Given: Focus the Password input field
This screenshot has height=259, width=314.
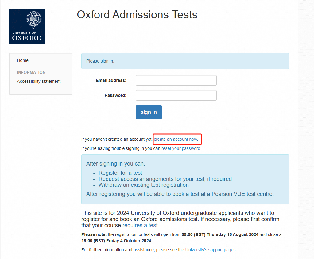Looking at the screenshot, I should pyautogui.click(x=176, y=95).
